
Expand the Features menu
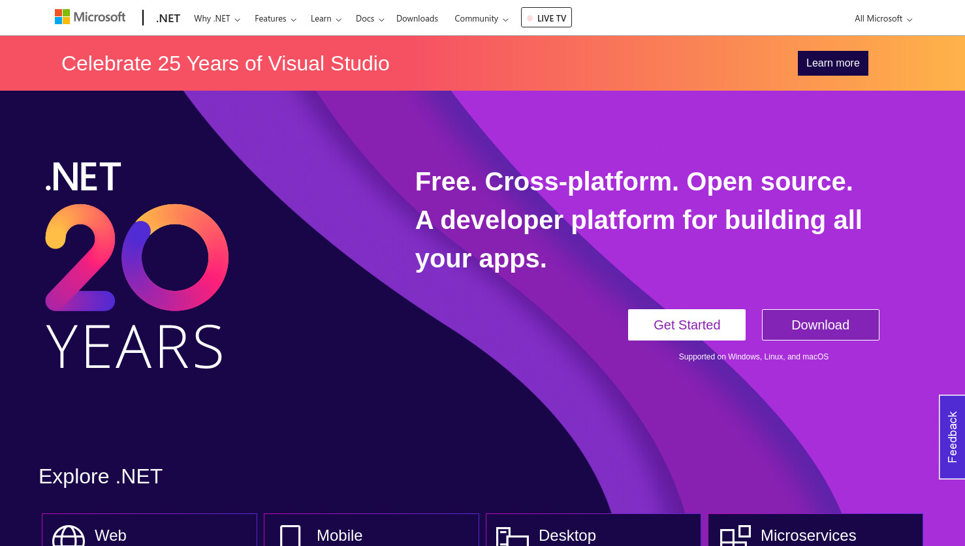click(276, 18)
